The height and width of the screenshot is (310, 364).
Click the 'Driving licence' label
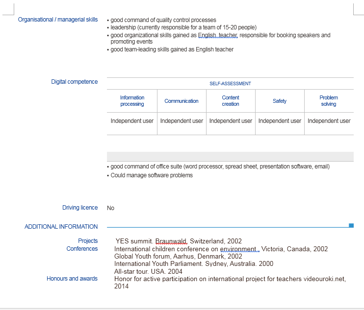(80, 208)
